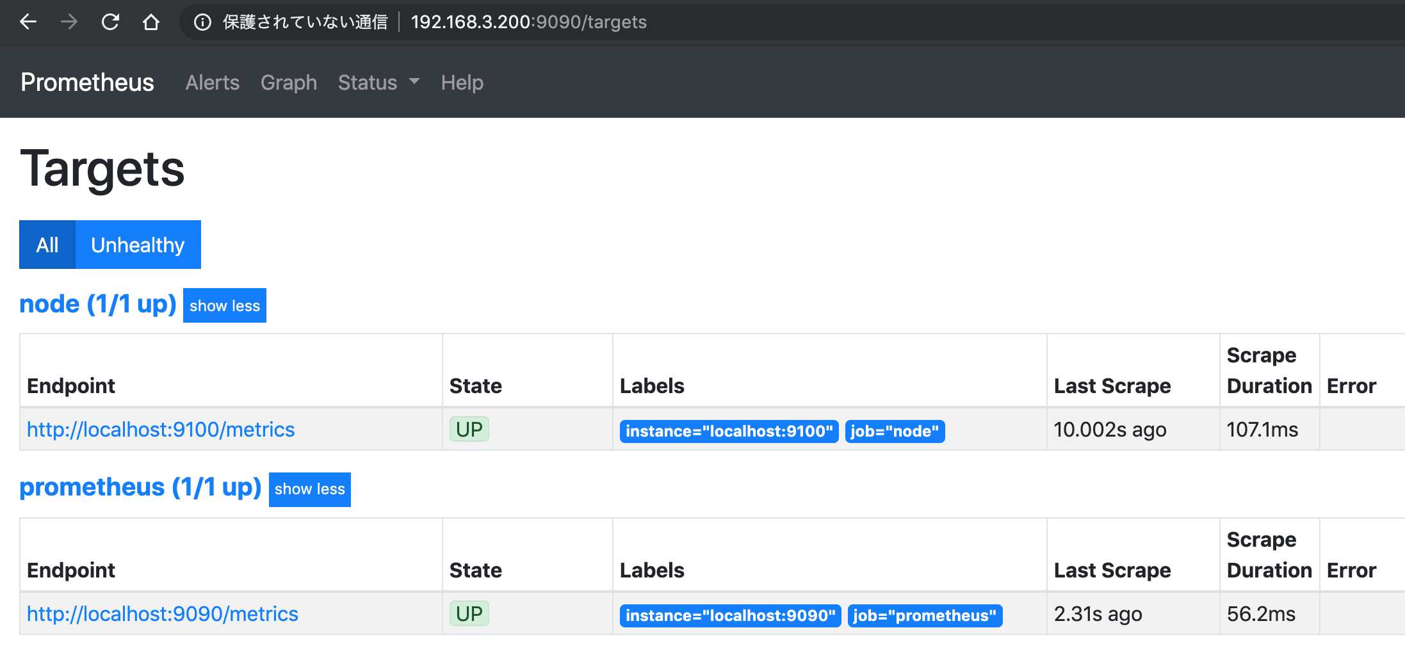Open the localhost:9090 metrics endpoint link
The width and height of the screenshot is (1405, 653).
[x=163, y=614]
